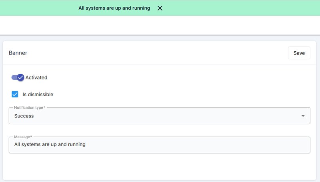Click the empty white bar below the green banner

point(160,25)
